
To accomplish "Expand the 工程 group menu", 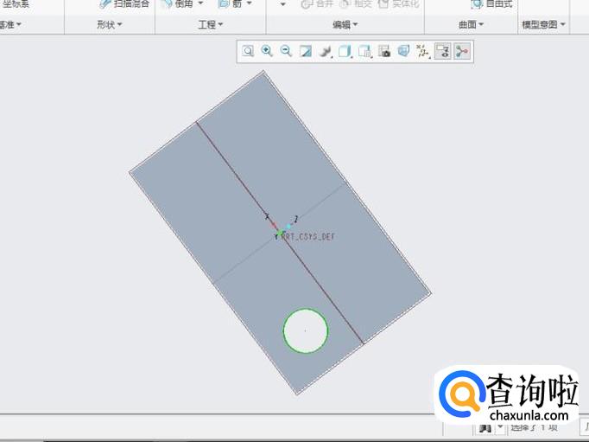I will click(x=211, y=25).
